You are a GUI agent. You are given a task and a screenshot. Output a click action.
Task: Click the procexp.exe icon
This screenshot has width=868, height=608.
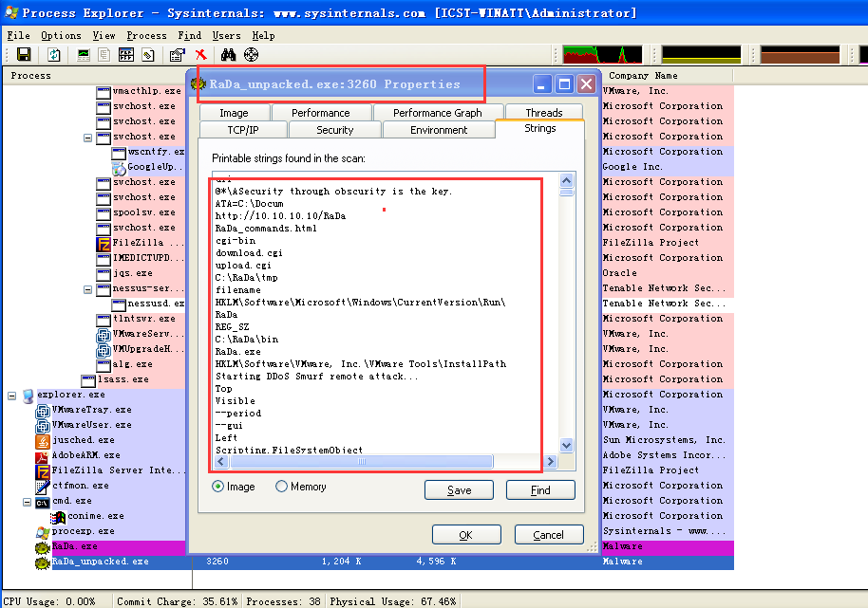click(x=43, y=532)
